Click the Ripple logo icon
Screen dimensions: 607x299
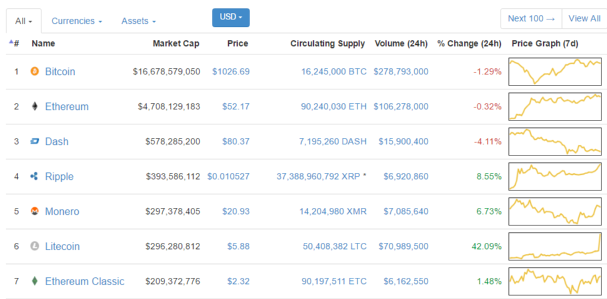(x=34, y=177)
